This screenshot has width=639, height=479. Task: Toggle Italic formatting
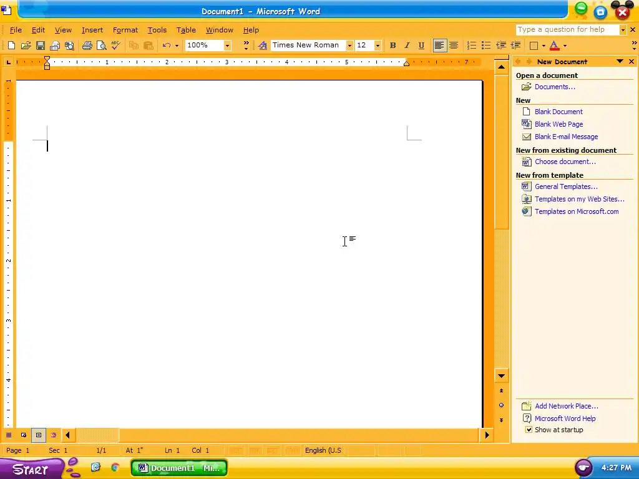point(407,45)
